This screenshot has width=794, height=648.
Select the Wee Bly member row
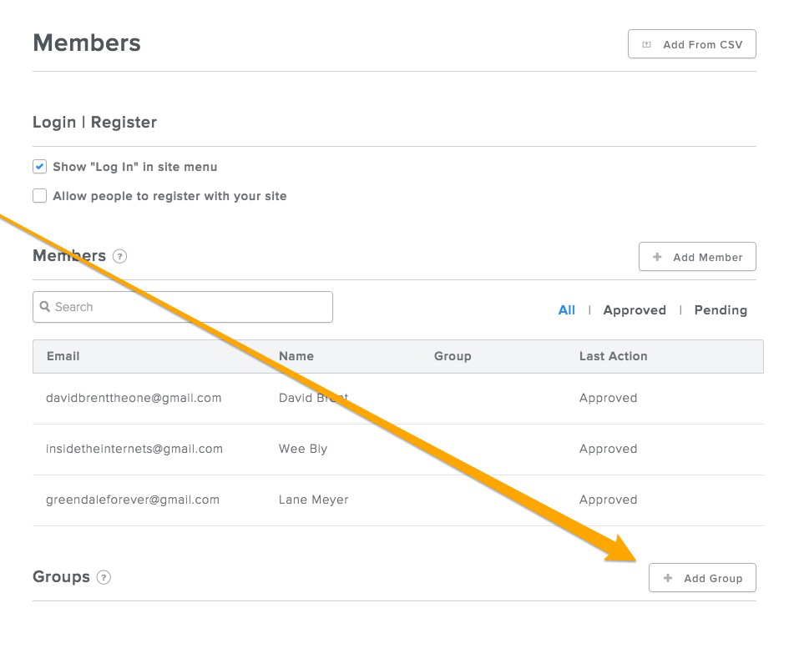click(x=398, y=450)
